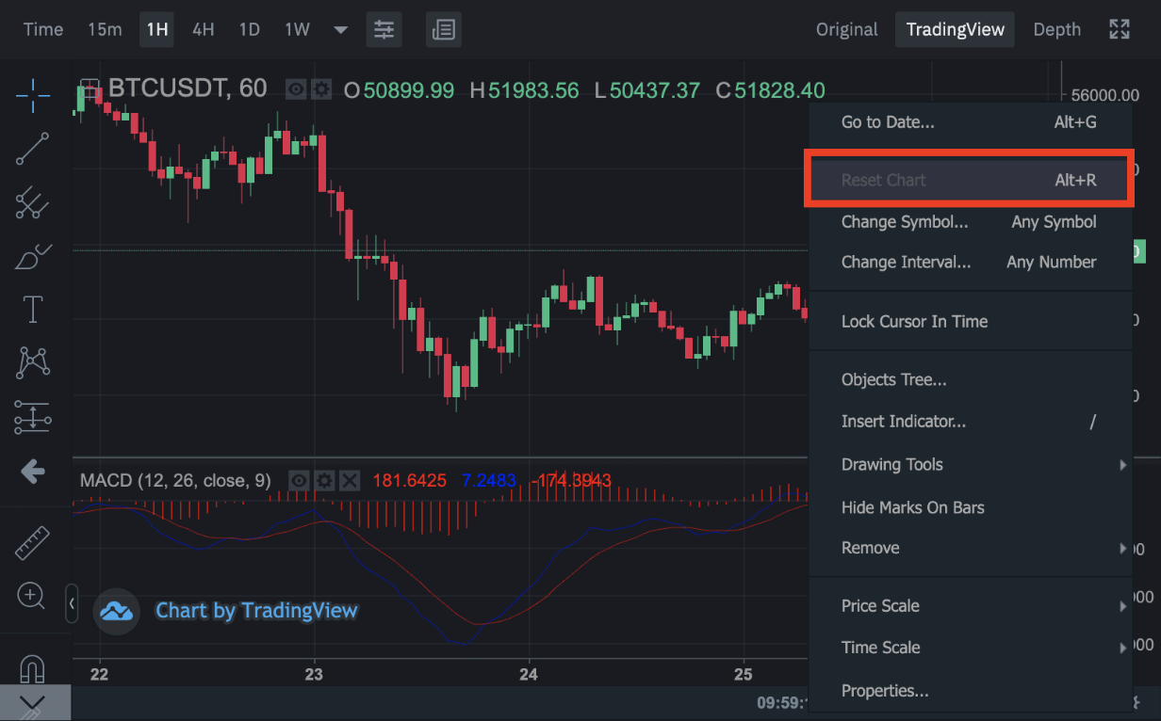Screen dimensions: 1161x721
Task: Open the technical indicators list icon
Action: click(x=444, y=29)
